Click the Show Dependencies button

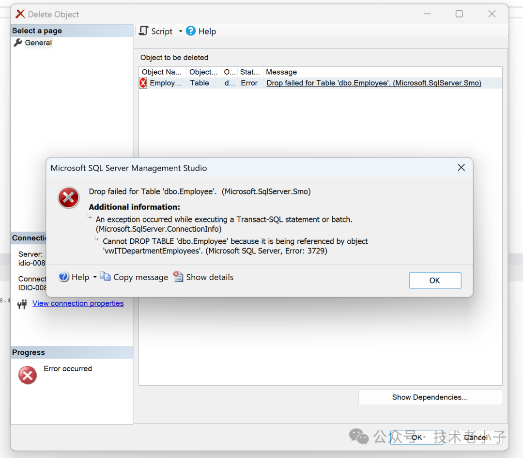pyautogui.click(x=430, y=397)
